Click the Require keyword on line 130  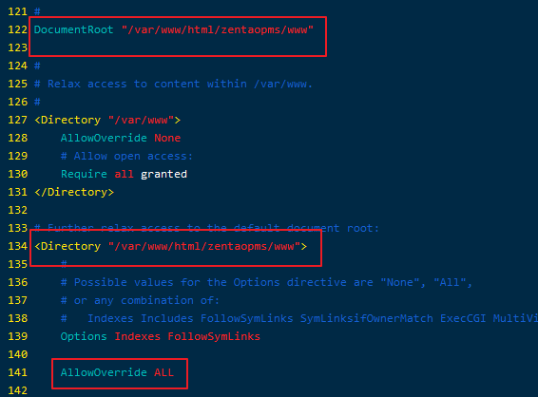point(84,174)
